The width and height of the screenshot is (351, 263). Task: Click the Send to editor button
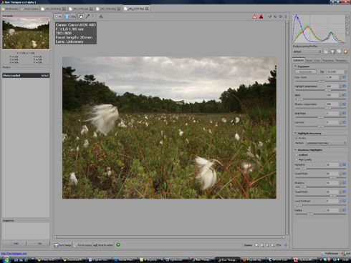coord(102,245)
